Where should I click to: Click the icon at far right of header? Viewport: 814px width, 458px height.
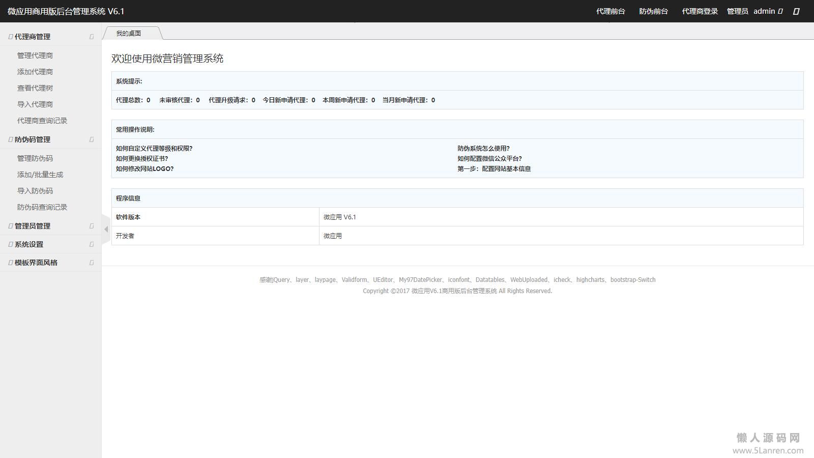(796, 11)
